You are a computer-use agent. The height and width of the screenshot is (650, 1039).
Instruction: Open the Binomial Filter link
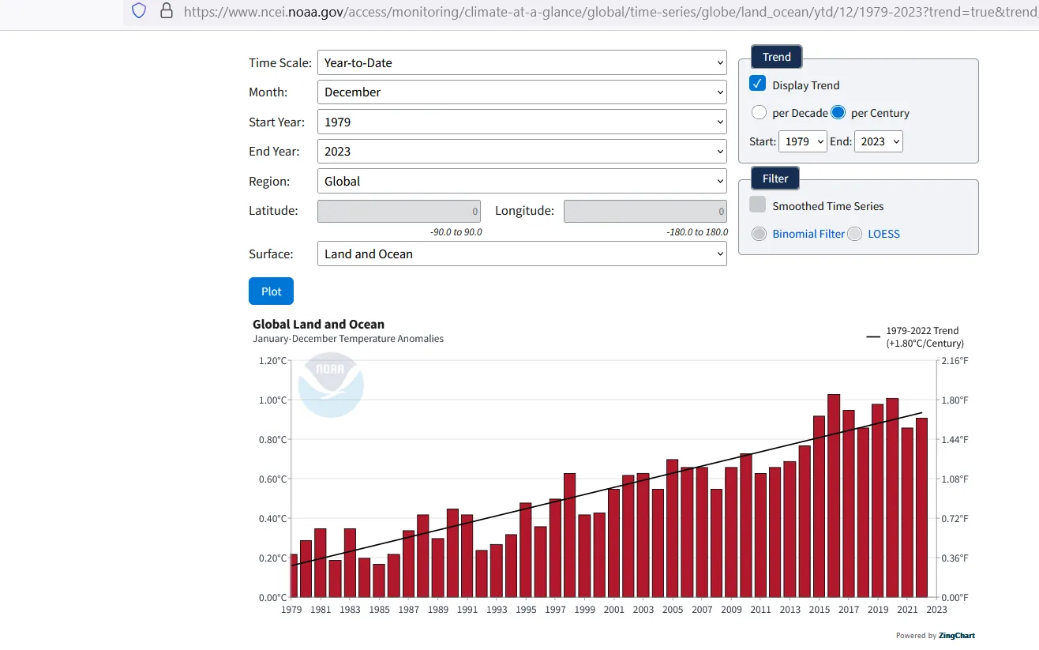(808, 234)
